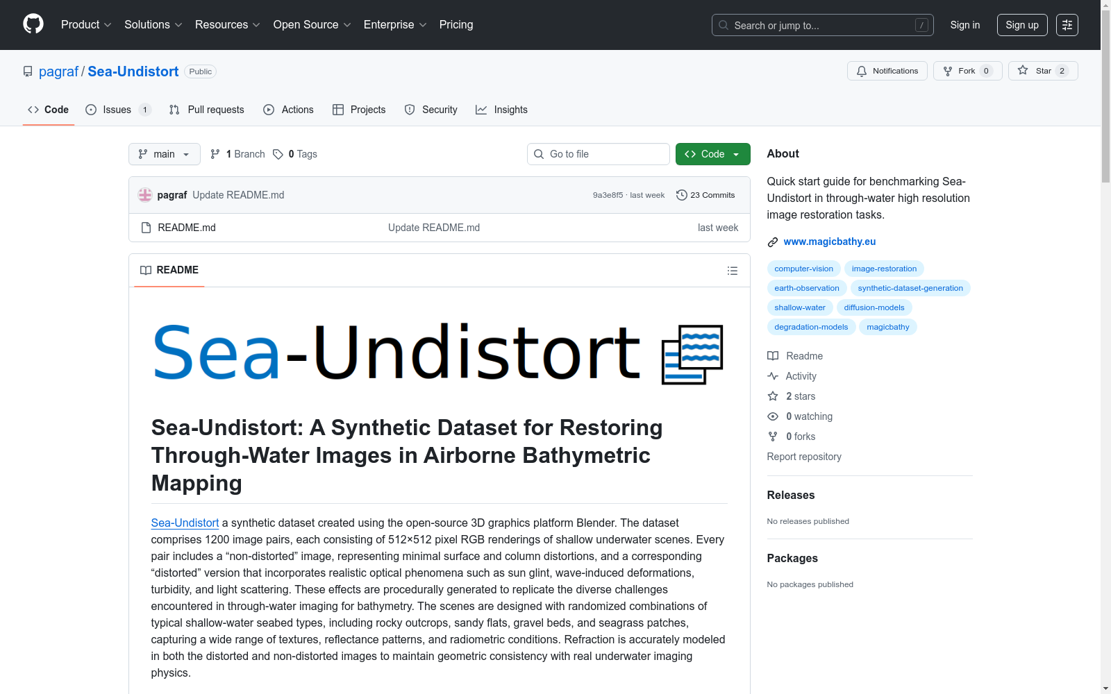Fork this repository
This screenshot has height=694, width=1111.
click(968, 71)
